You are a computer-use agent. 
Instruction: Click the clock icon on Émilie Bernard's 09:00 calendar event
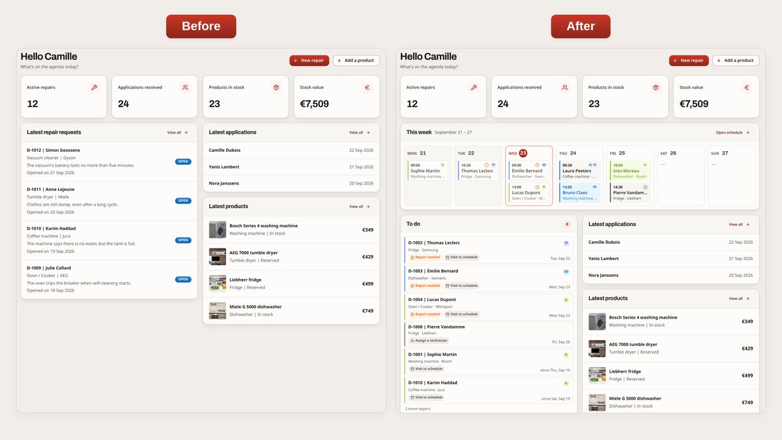537,165
